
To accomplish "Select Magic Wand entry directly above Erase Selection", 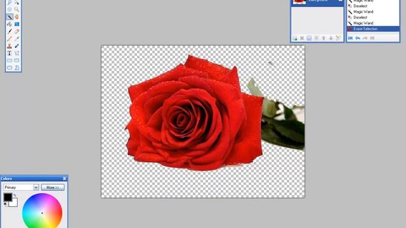I will click(x=373, y=23).
